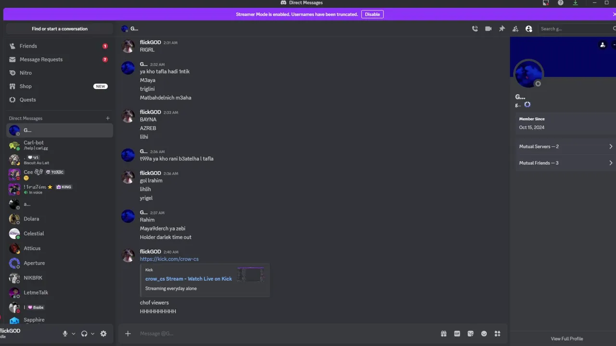Image resolution: width=616 pixels, height=346 pixels.
Task: Expand Mutual Friends section
Action: pos(565,163)
